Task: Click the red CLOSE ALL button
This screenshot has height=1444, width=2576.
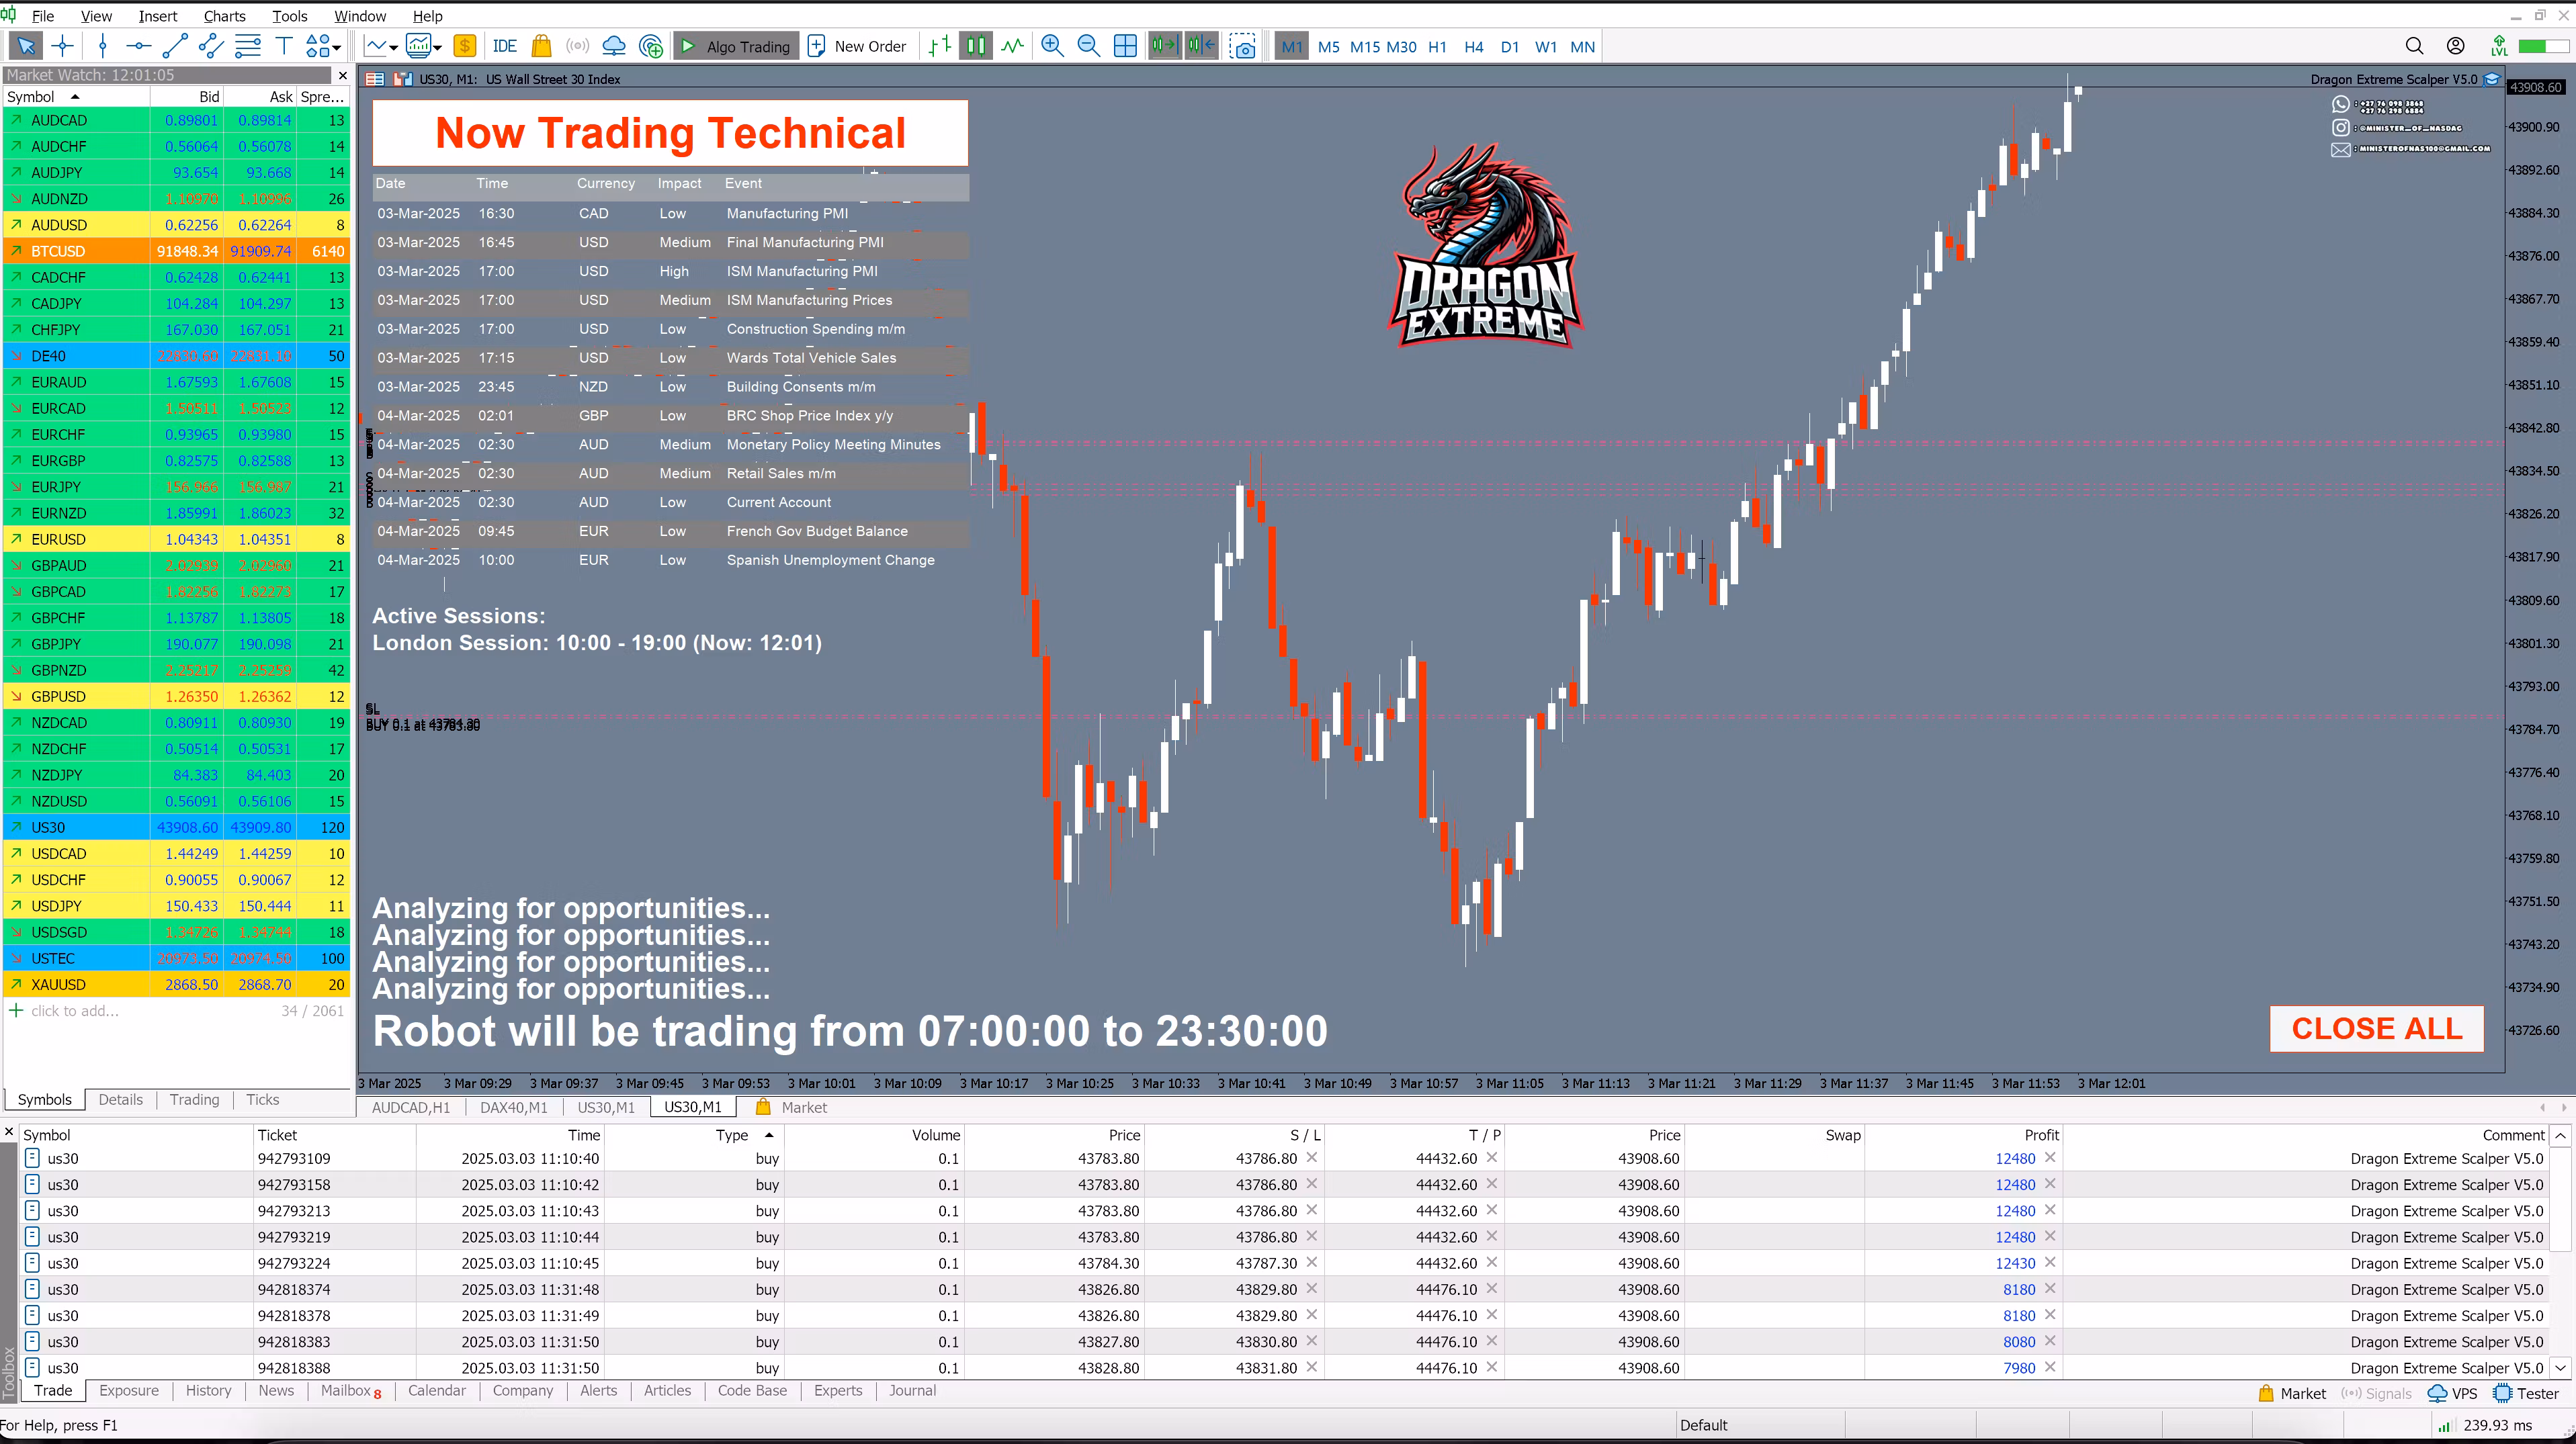Action: coord(2376,1028)
